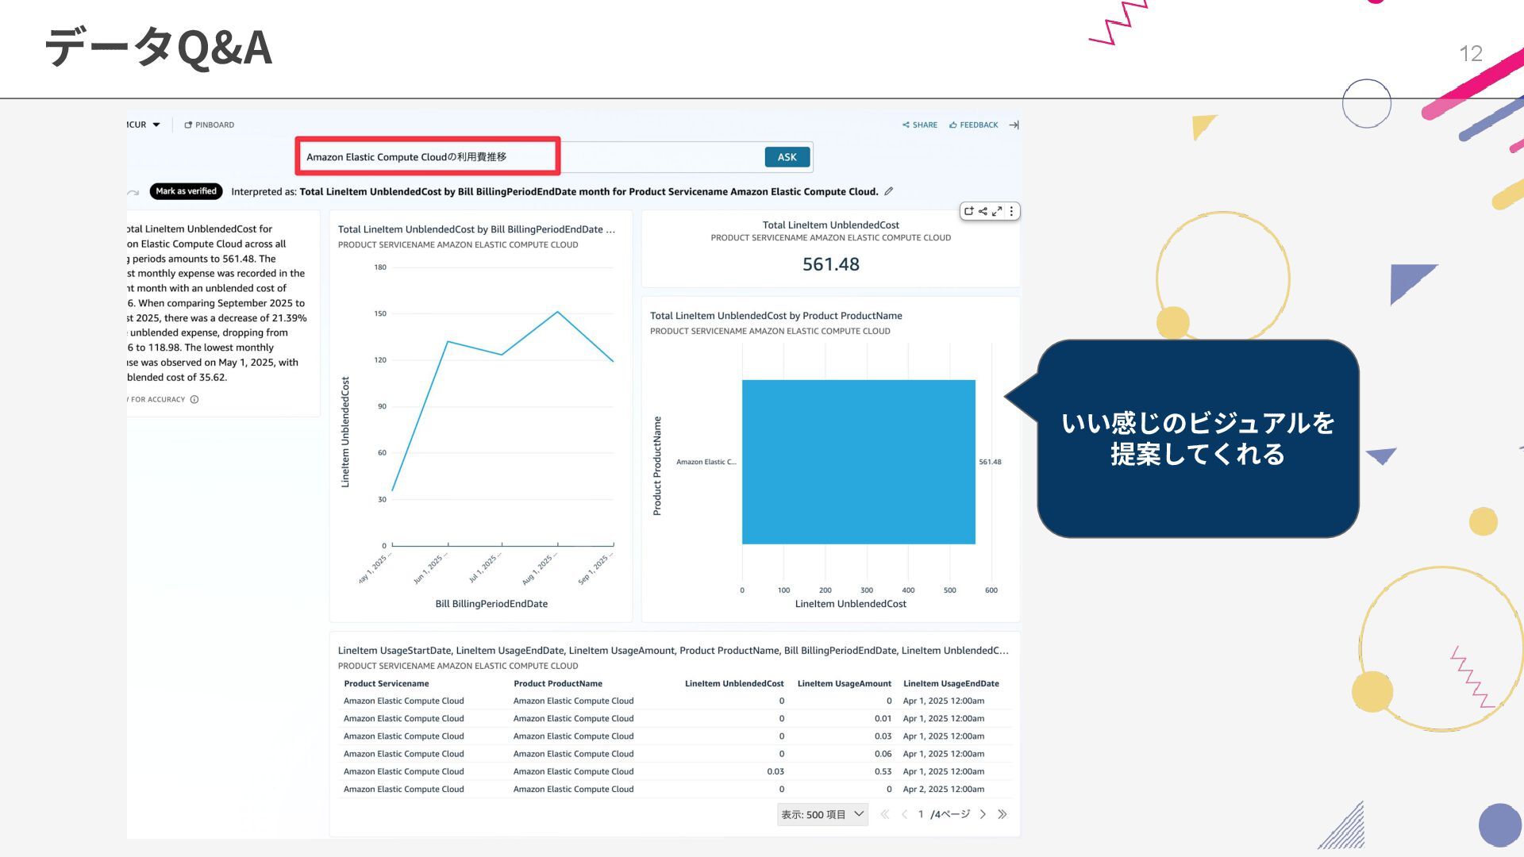Click the LineItem UsageEndDate column header

point(951,683)
